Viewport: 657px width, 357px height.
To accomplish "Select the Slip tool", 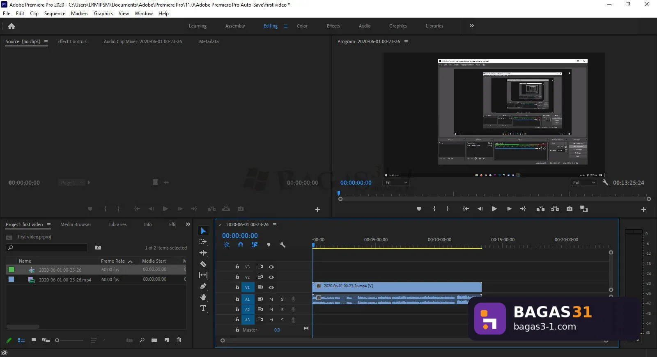I will point(203,275).
